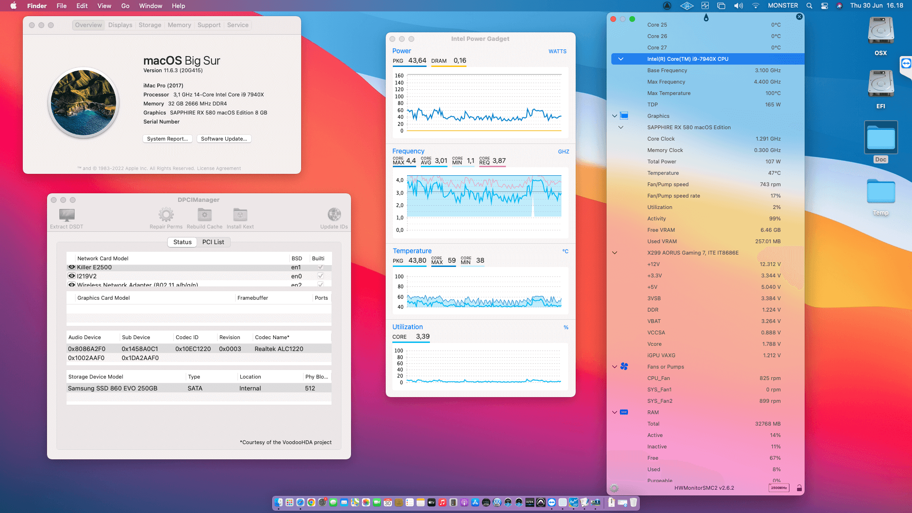This screenshot has height=513, width=912.
Task: Toggle eye icon for Killer E2500
Action: coord(72,267)
